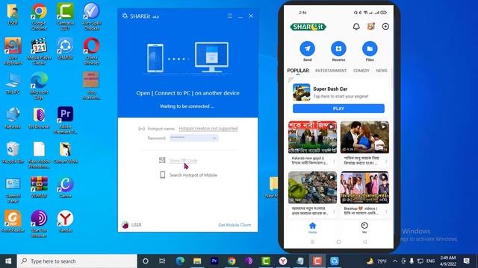Open This PC desktop icon
478x268 pixels.
tap(13, 83)
